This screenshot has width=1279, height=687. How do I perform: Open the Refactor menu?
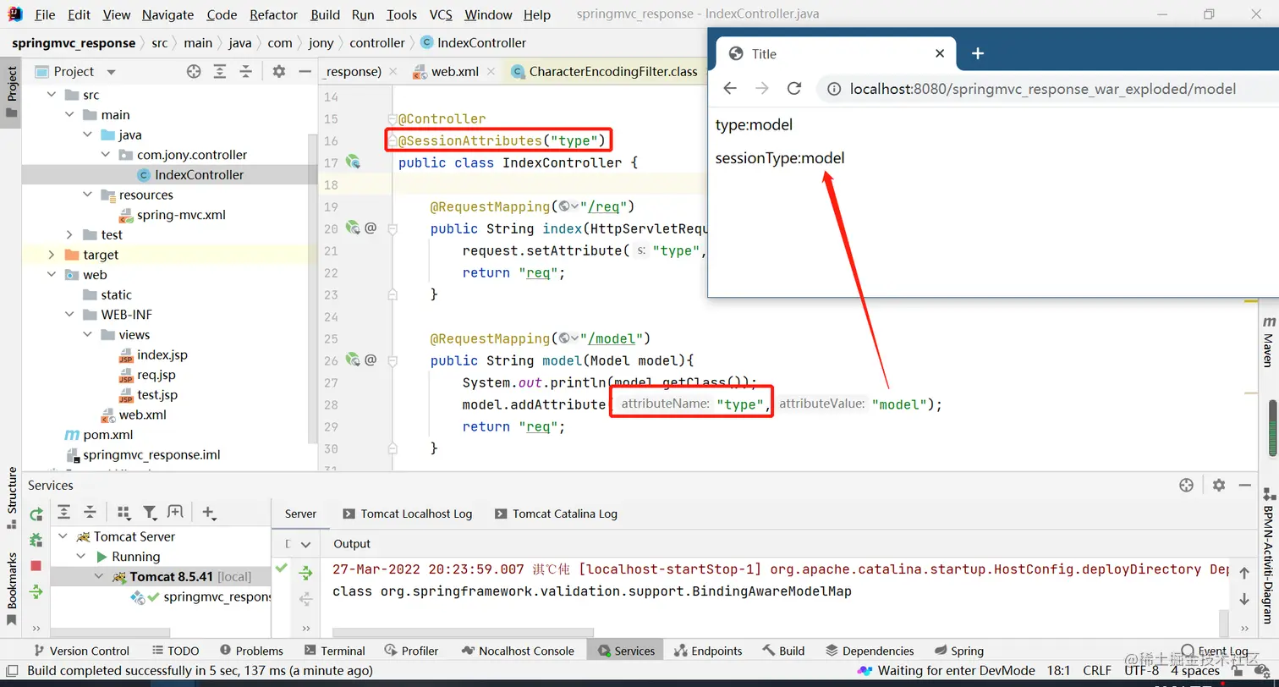(x=273, y=14)
